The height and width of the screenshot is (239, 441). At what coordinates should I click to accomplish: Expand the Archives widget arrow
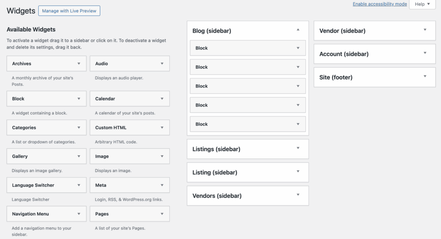79,64
